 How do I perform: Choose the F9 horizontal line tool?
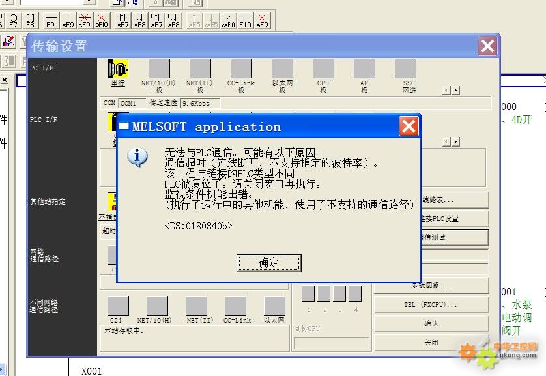(51, 21)
